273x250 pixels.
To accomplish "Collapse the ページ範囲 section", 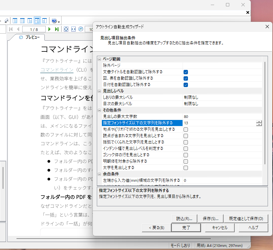I will [100, 59].
